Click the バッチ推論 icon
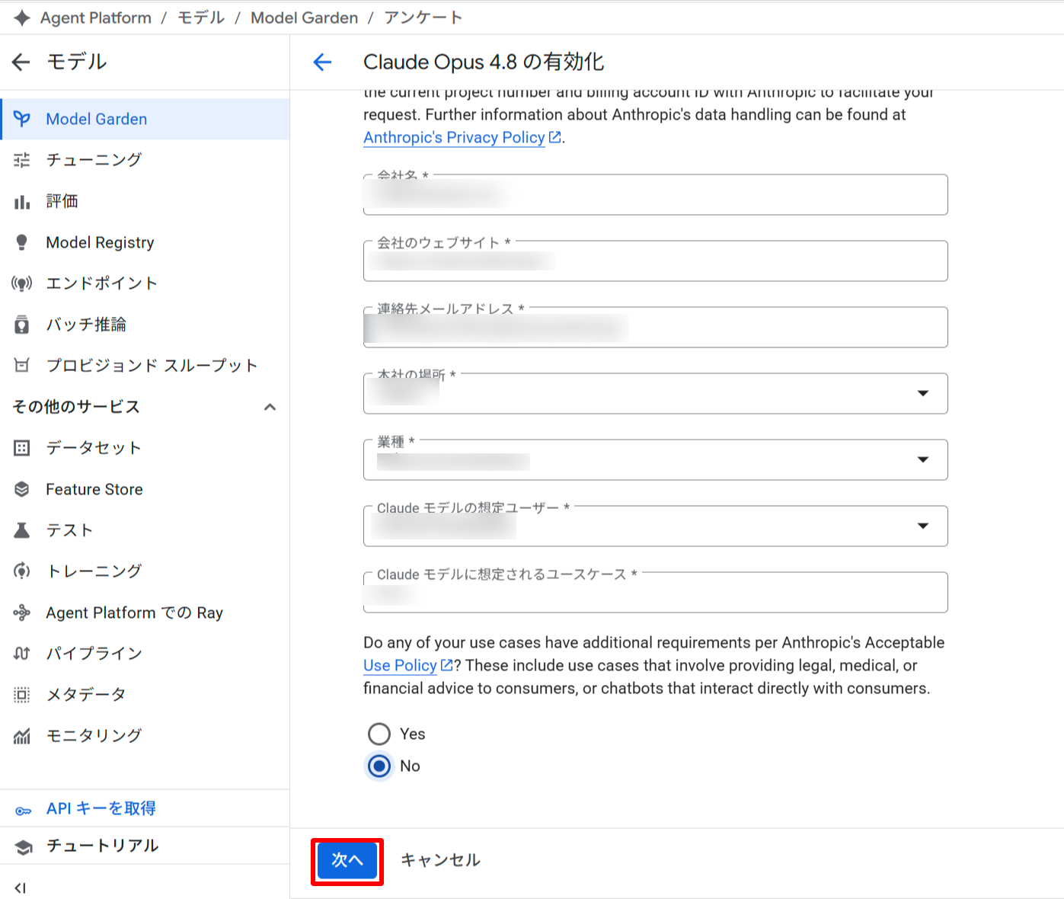 pos(22,325)
